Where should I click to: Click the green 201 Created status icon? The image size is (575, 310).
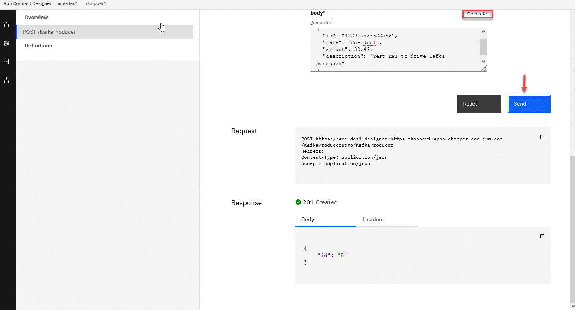(x=298, y=202)
